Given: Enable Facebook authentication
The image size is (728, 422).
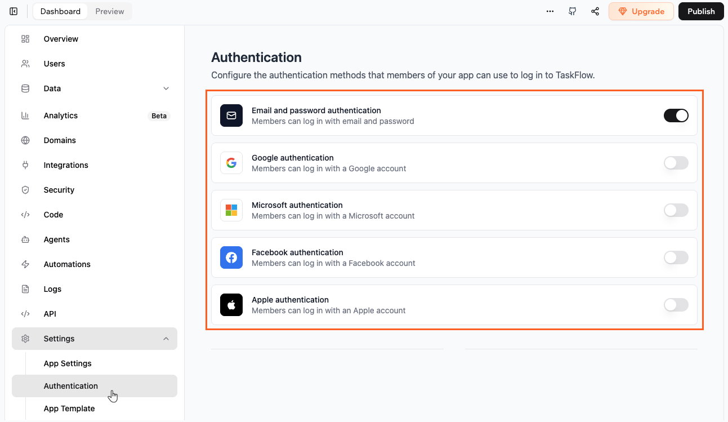Looking at the screenshot, I should [676, 257].
